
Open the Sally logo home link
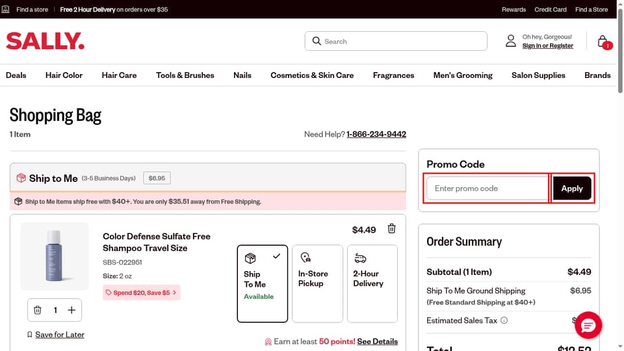tap(45, 41)
